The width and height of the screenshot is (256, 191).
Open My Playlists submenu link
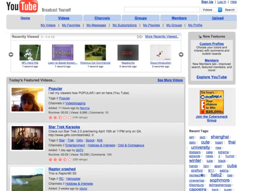[x=152, y=25]
